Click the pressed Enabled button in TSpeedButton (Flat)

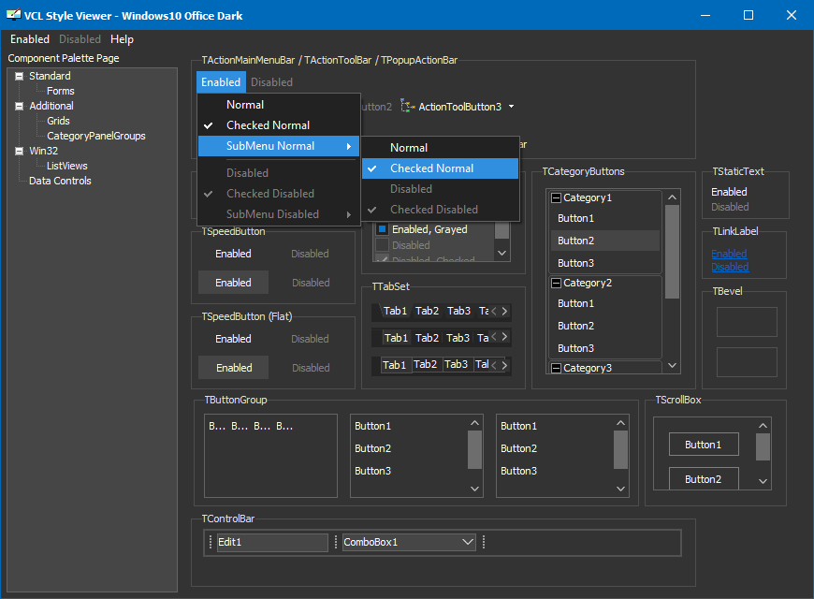pyautogui.click(x=234, y=368)
